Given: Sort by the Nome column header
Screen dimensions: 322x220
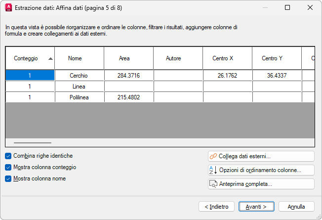Looking at the screenshot, I should (x=75, y=58).
